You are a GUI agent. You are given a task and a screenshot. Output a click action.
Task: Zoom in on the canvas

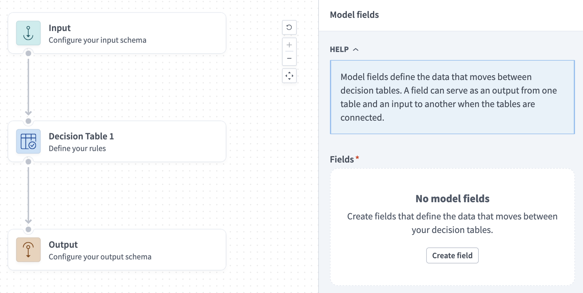pos(289,45)
